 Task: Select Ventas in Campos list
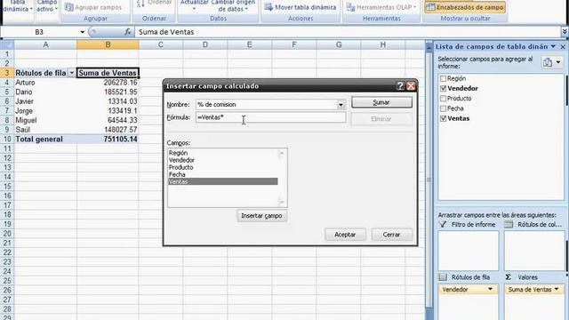[x=223, y=181]
